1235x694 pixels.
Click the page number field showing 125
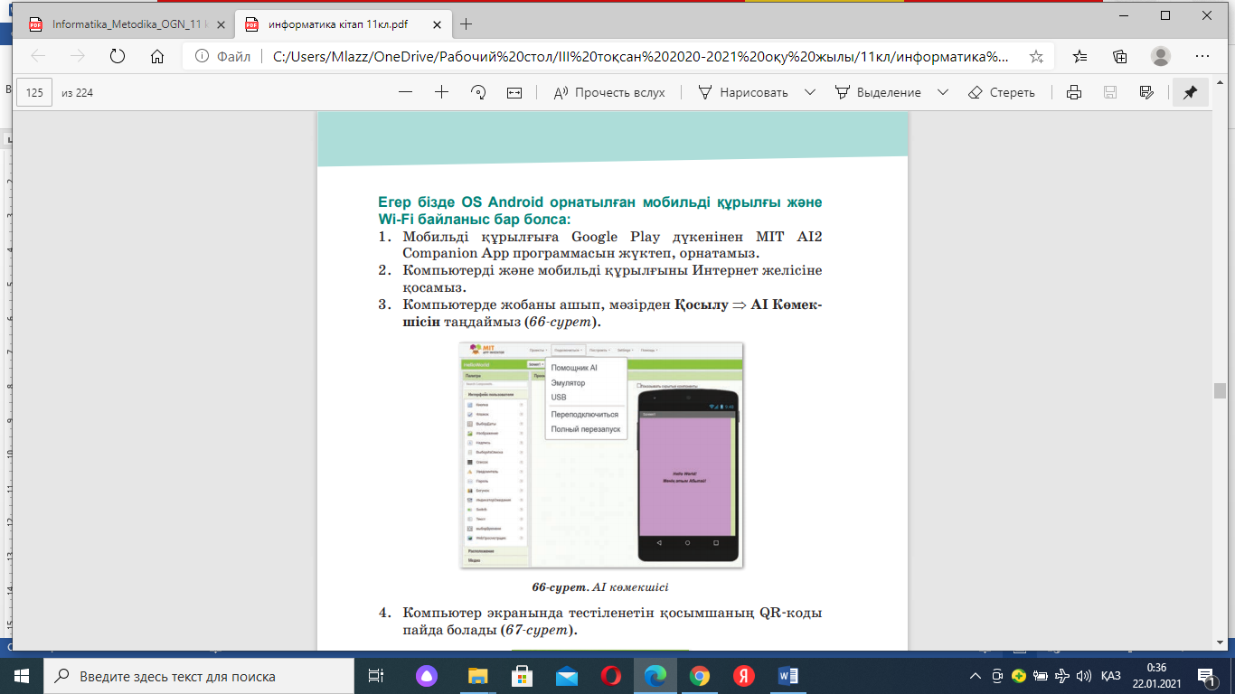[x=35, y=92]
